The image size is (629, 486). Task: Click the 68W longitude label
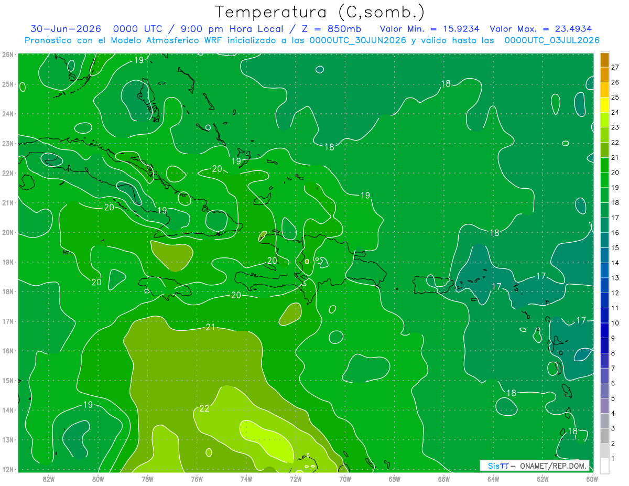tap(395, 478)
